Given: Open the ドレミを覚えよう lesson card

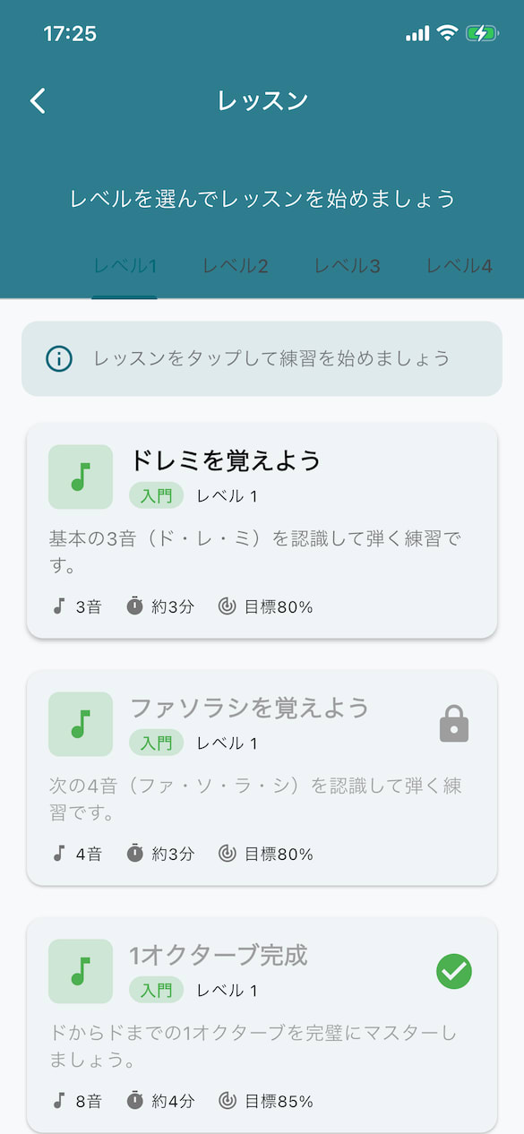Looking at the screenshot, I should 262,528.
